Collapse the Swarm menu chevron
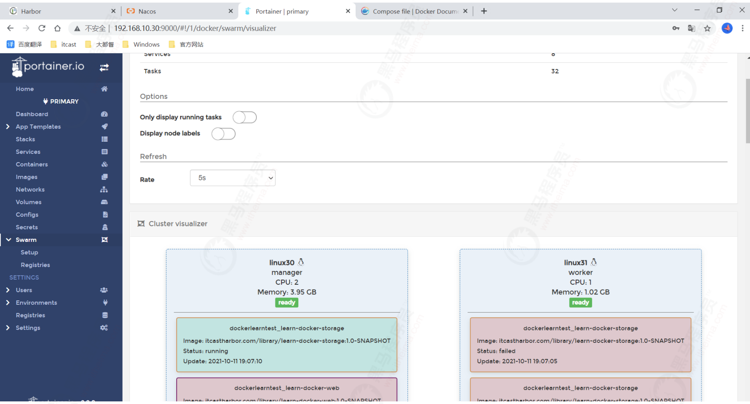 (x=8, y=240)
